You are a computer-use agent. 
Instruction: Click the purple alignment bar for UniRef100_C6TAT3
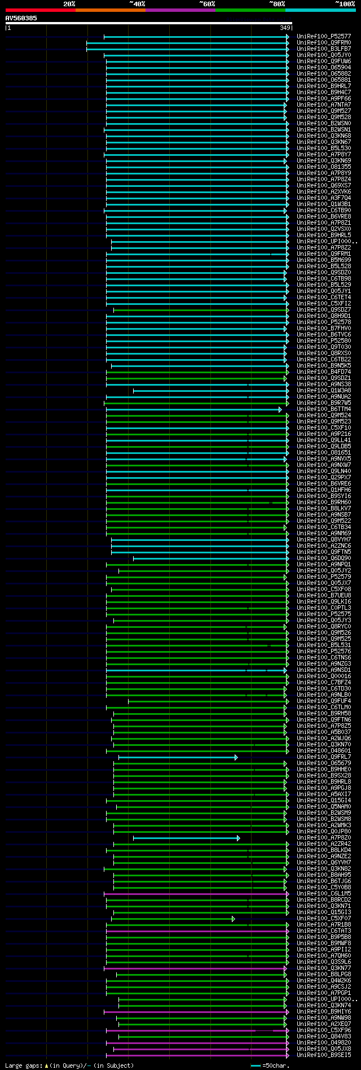click(197, 931)
